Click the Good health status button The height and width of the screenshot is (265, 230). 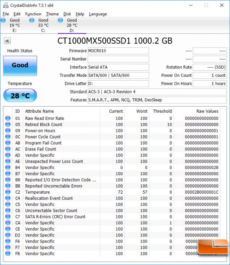click(20, 66)
